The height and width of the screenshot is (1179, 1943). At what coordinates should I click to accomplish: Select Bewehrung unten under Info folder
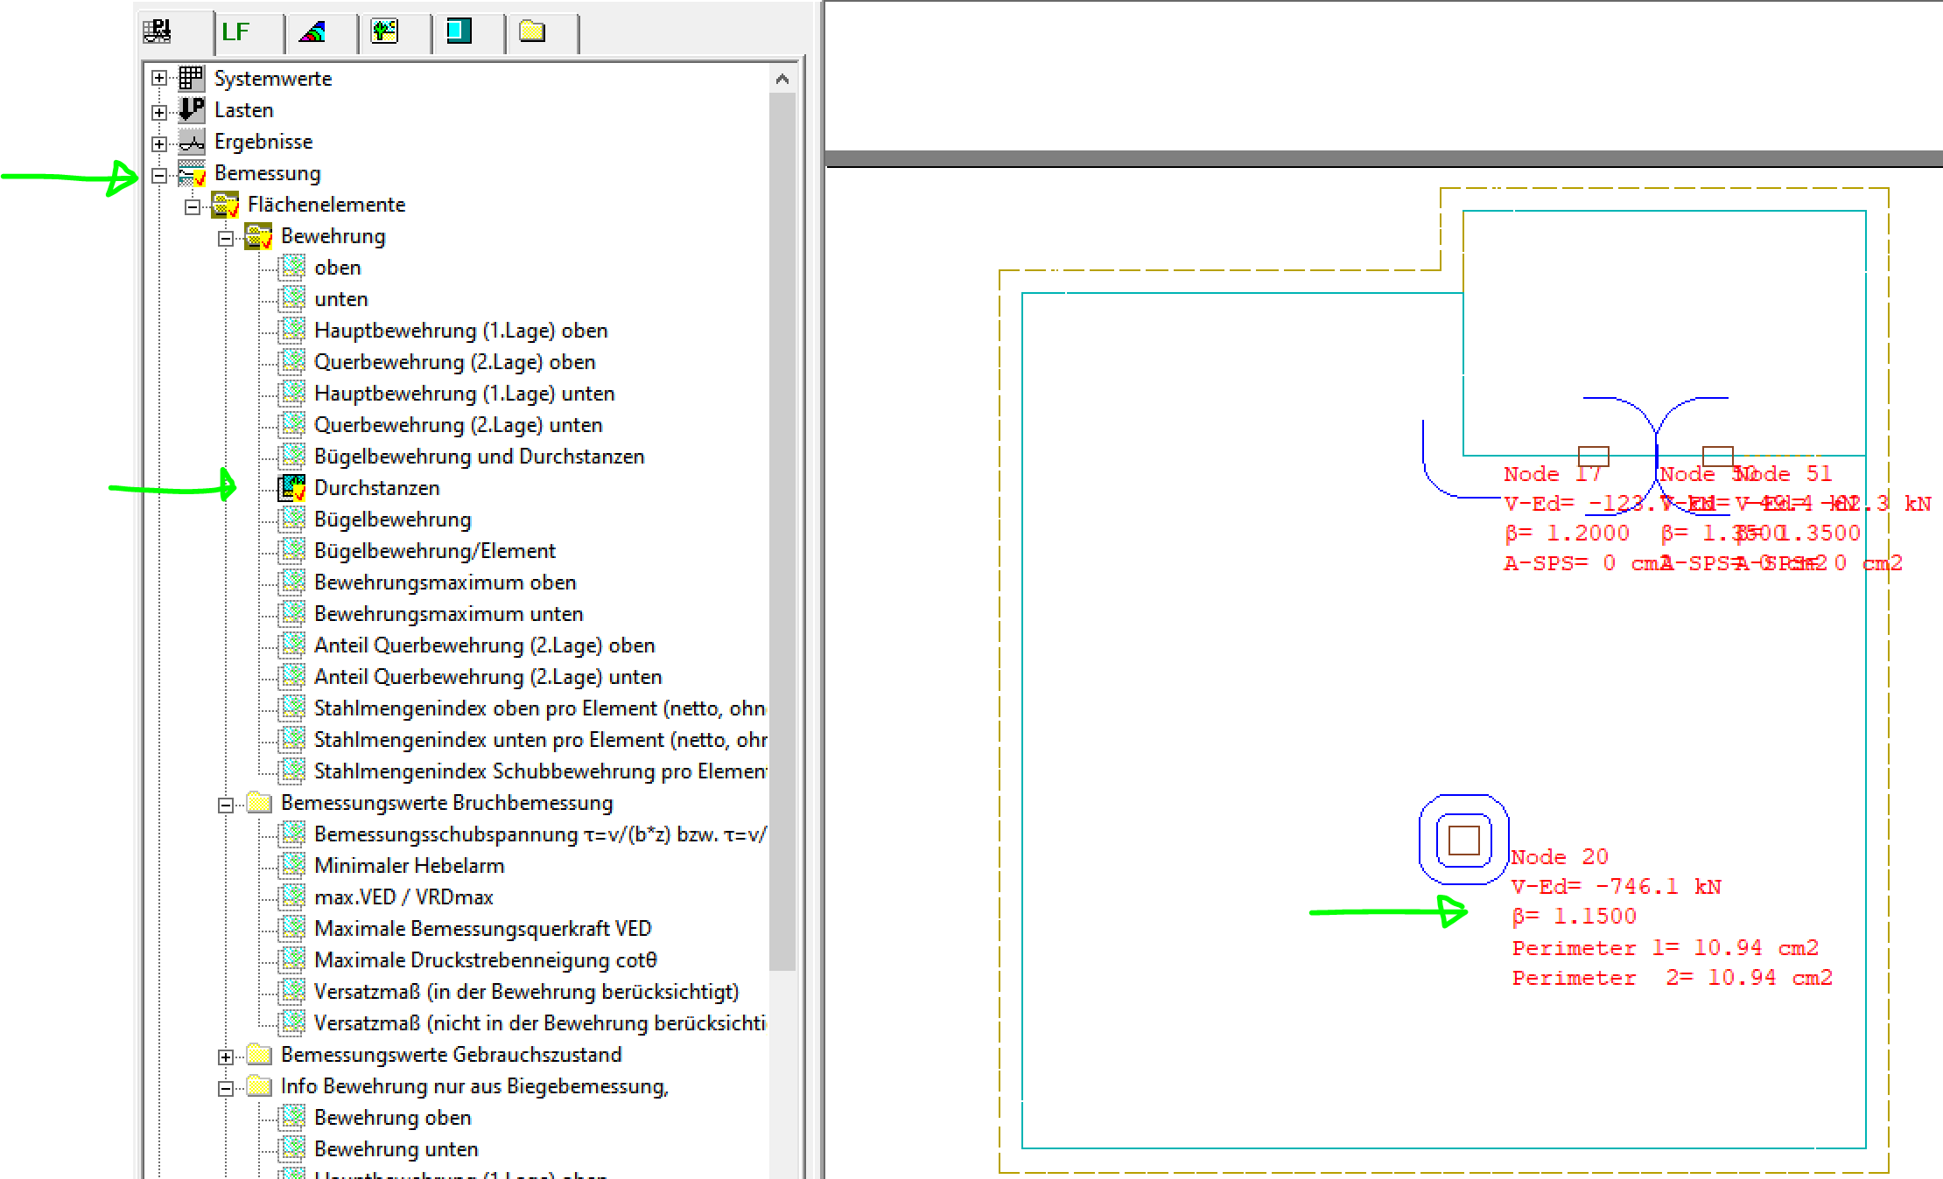pos(396,1149)
